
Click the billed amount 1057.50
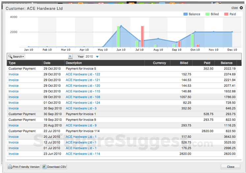click(x=185, y=97)
